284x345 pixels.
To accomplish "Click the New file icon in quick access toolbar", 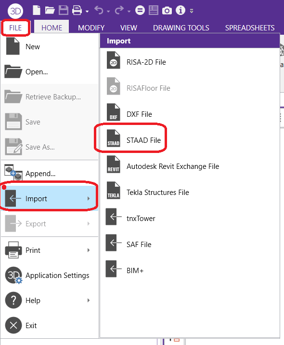I will tap(37, 10).
